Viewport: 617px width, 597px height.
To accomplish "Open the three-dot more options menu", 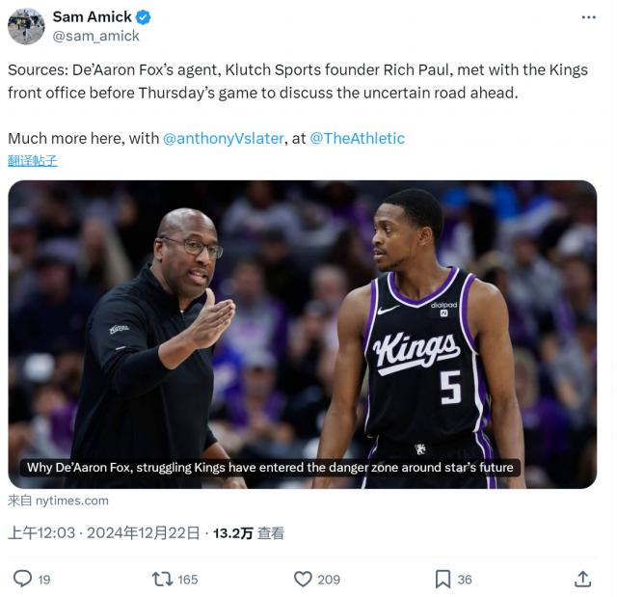I will tap(588, 17).
